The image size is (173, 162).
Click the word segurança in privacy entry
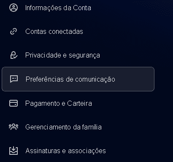point(84,55)
